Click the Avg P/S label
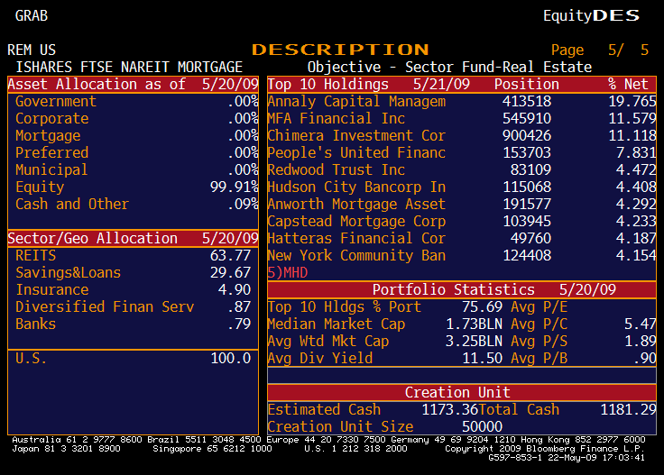 coord(539,342)
